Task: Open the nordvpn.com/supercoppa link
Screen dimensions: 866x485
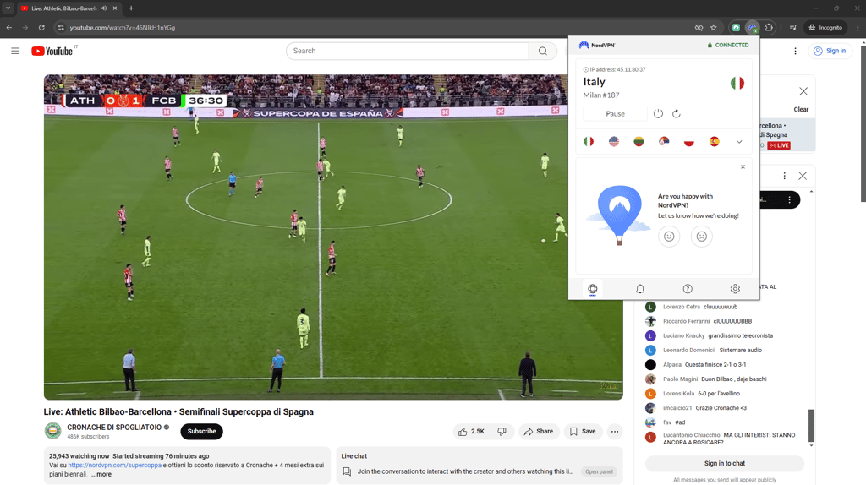Action: (x=115, y=465)
